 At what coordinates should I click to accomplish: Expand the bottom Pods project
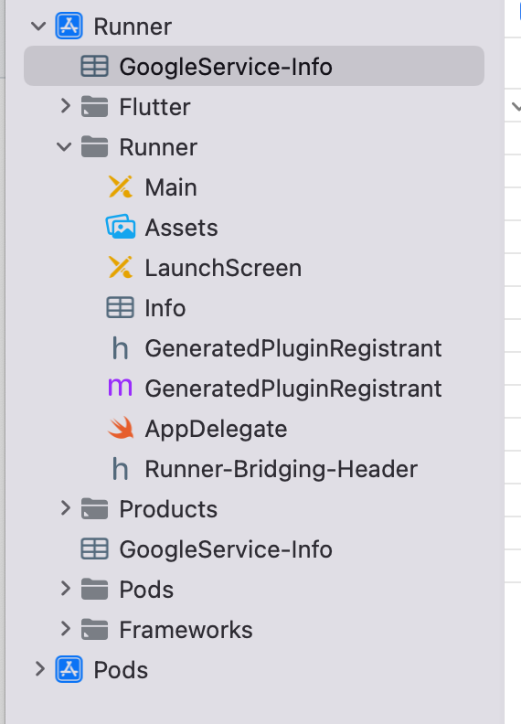[x=40, y=669]
